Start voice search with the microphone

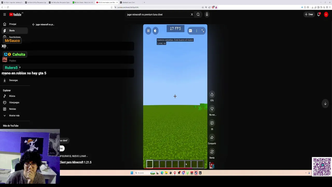pyautogui.click(x=207, y=15)
